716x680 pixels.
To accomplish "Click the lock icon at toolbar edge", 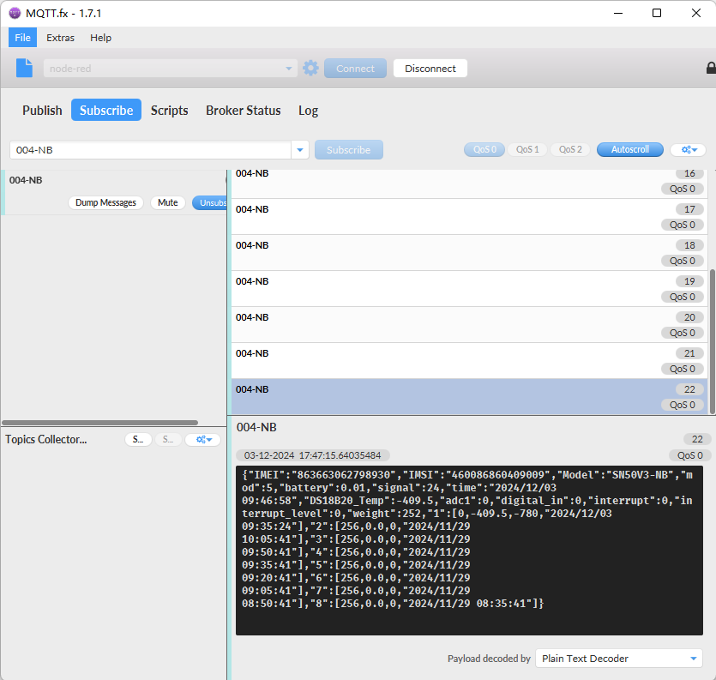I will pos(711,68).
